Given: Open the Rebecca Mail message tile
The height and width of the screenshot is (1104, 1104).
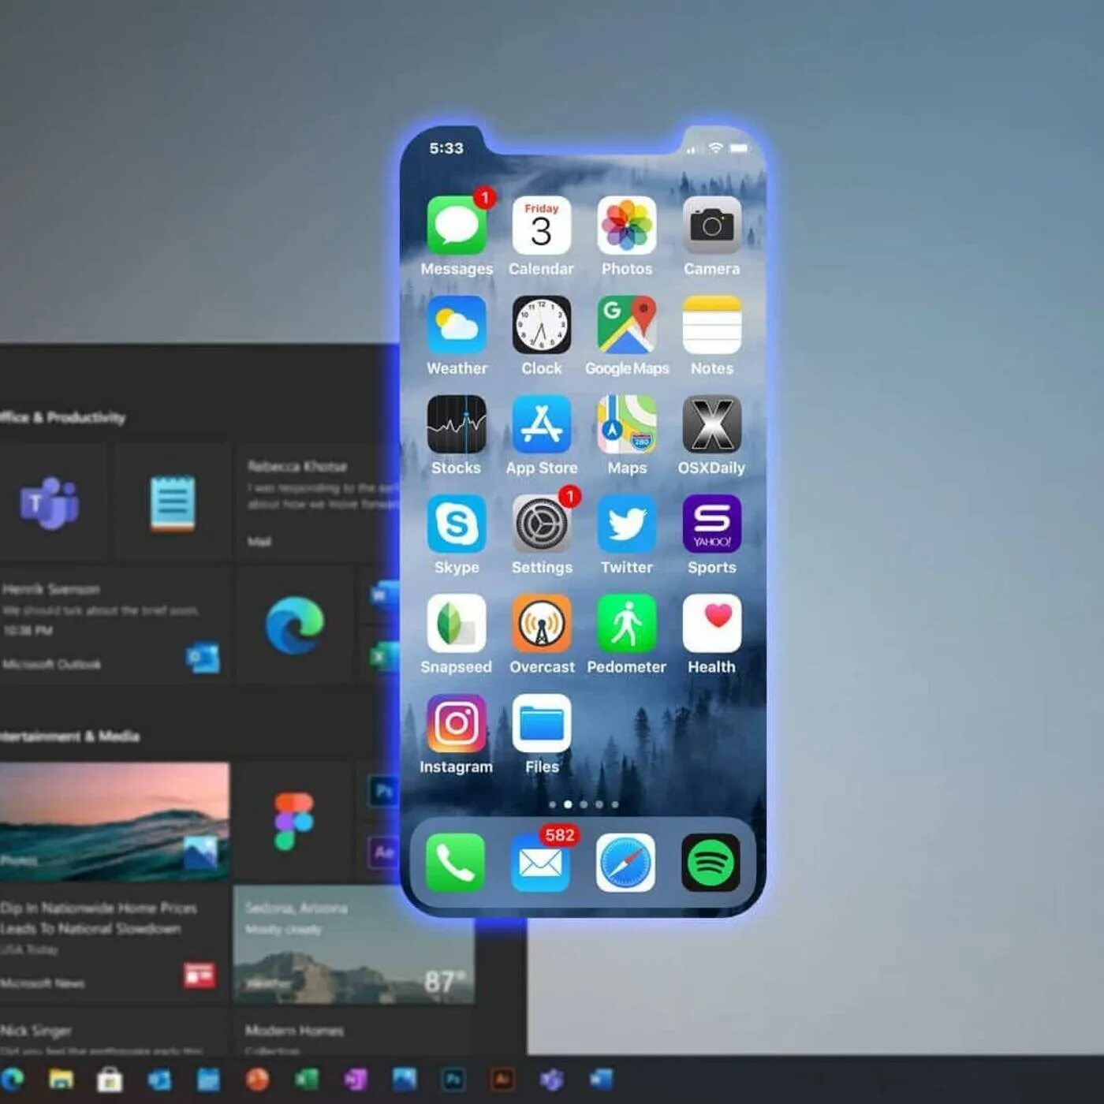Looking at the screenshot, I should (319, 502).
